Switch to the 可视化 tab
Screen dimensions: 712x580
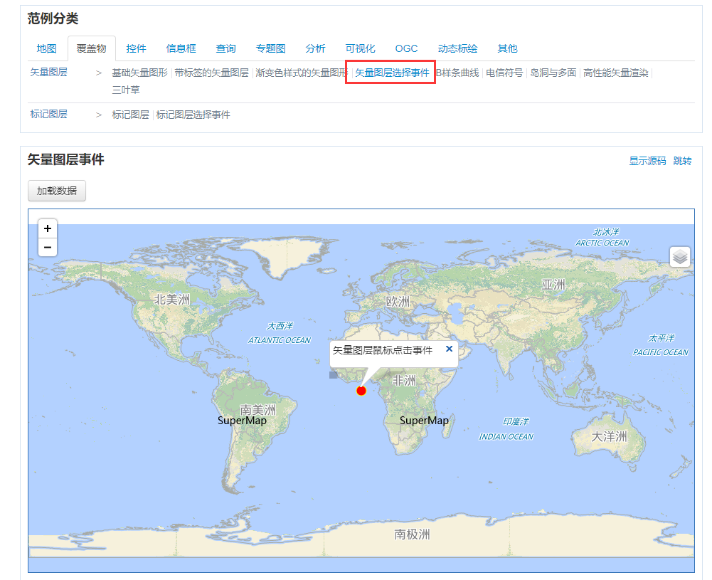coord(360,48)
